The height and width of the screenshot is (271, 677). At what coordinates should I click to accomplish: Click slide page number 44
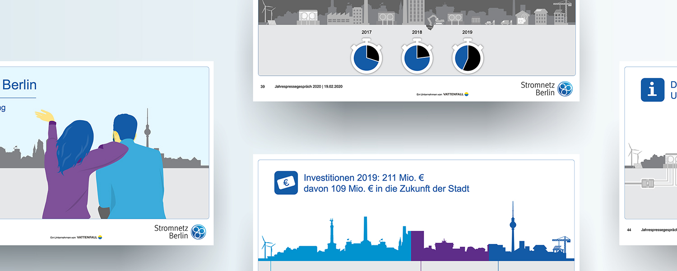pyautogui.click(x=629, y=230)
